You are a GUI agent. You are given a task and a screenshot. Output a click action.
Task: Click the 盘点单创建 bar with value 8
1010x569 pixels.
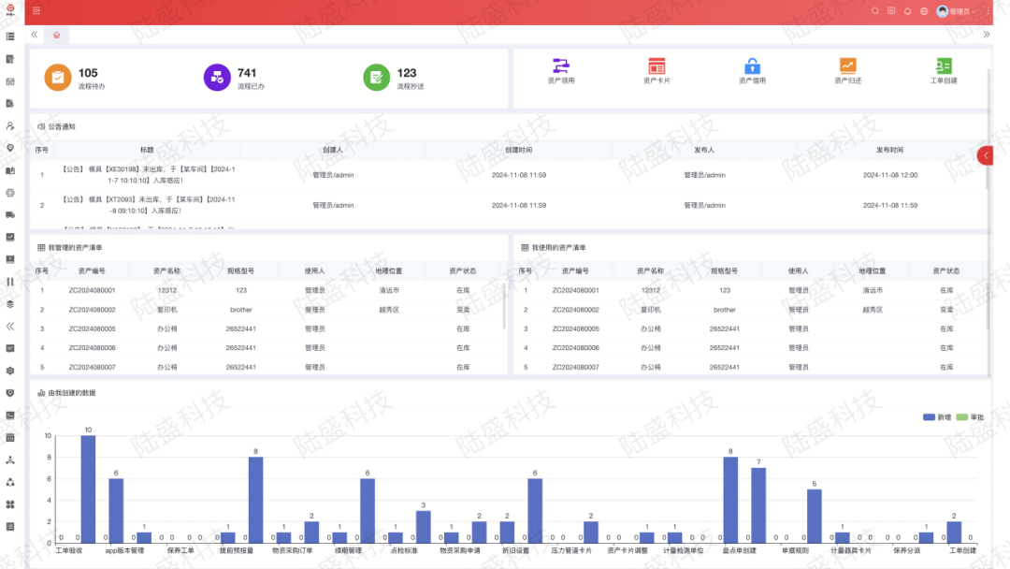click(730, 500)
